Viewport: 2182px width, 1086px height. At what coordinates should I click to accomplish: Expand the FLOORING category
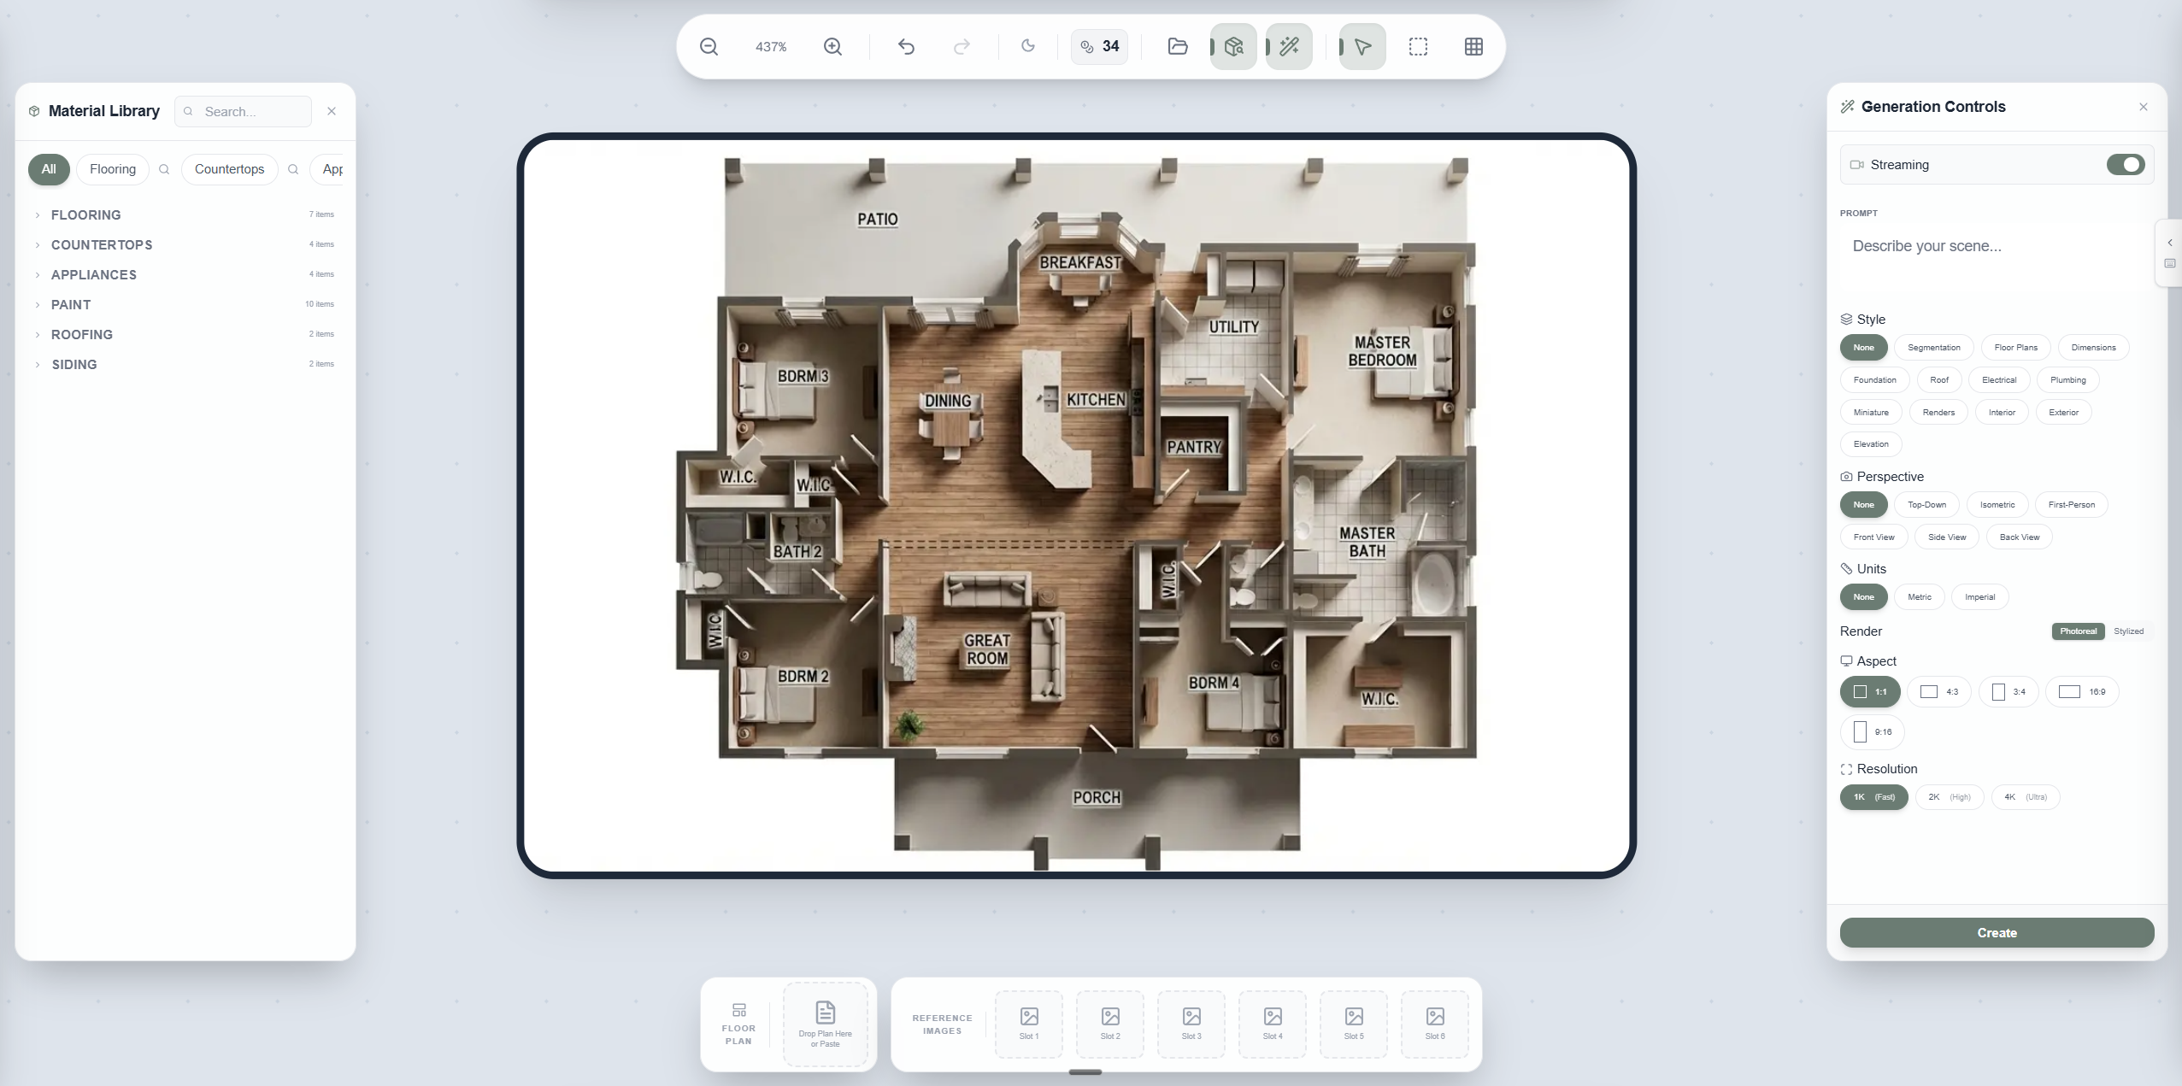[85, 215]
